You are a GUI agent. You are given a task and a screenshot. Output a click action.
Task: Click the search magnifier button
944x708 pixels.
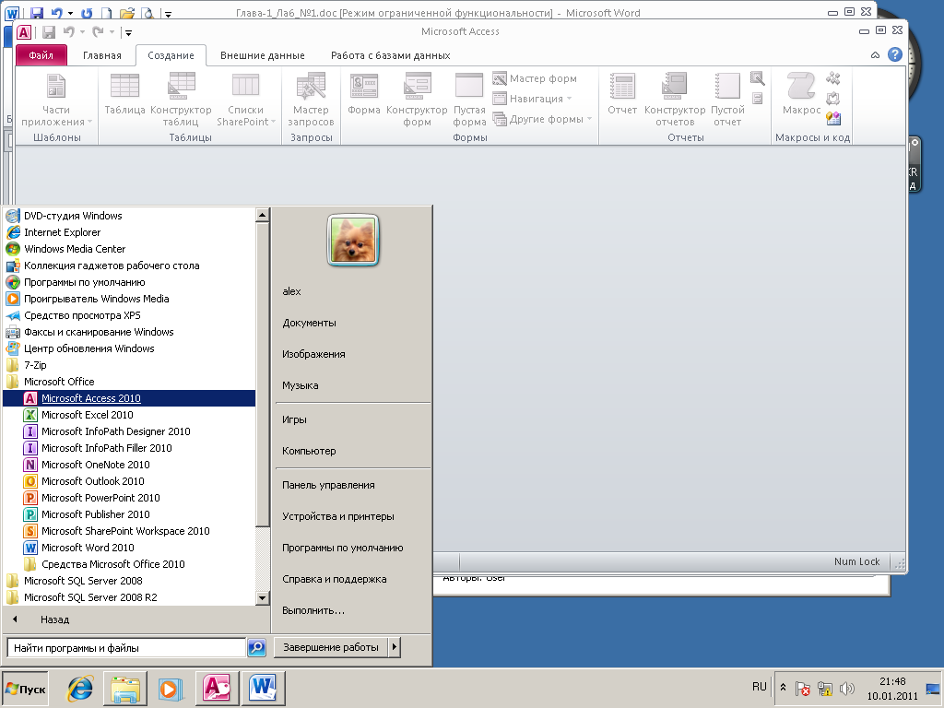pyautogui.click(x=257, y=648)
